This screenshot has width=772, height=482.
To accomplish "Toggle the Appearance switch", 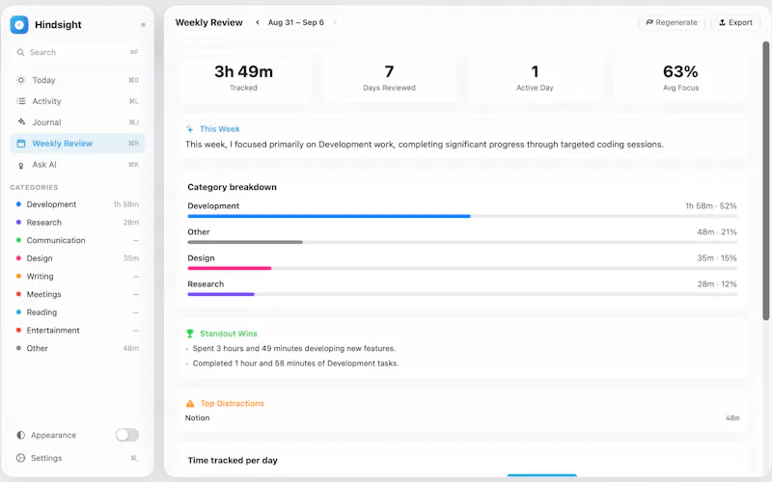I will click(x=127, y=435).
